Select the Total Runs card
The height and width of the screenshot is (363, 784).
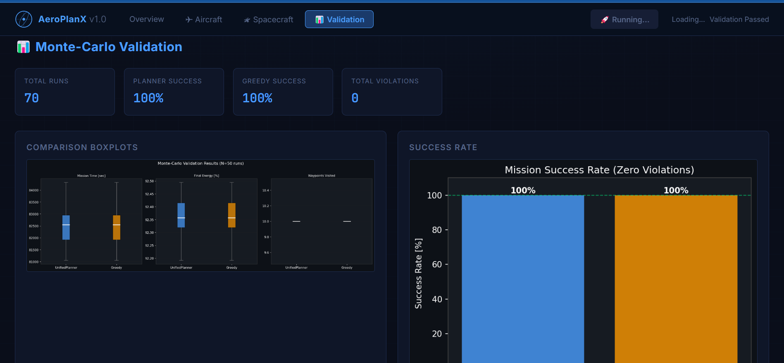point(65,92)
